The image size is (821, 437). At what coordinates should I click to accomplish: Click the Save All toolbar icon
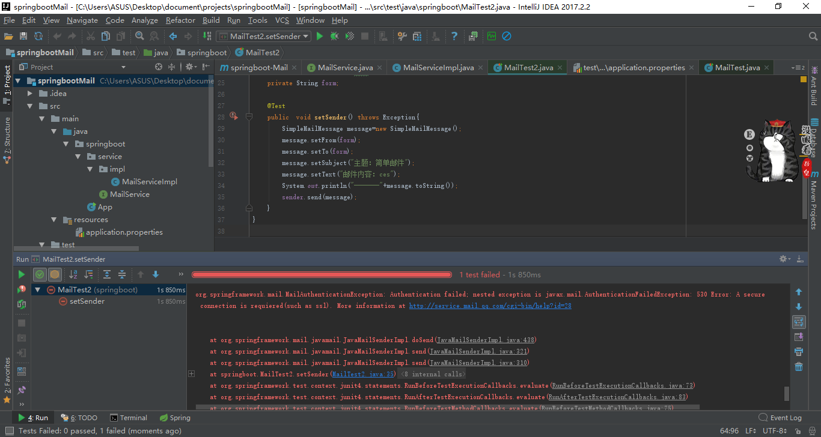[x=23, y=36]
